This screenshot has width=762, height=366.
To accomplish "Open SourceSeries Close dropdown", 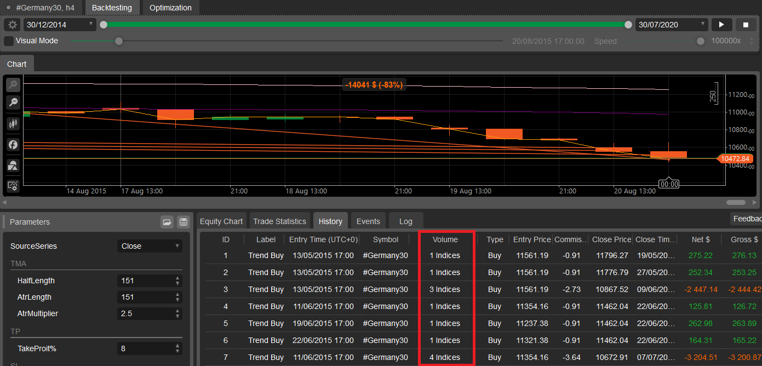I will 150,246.
